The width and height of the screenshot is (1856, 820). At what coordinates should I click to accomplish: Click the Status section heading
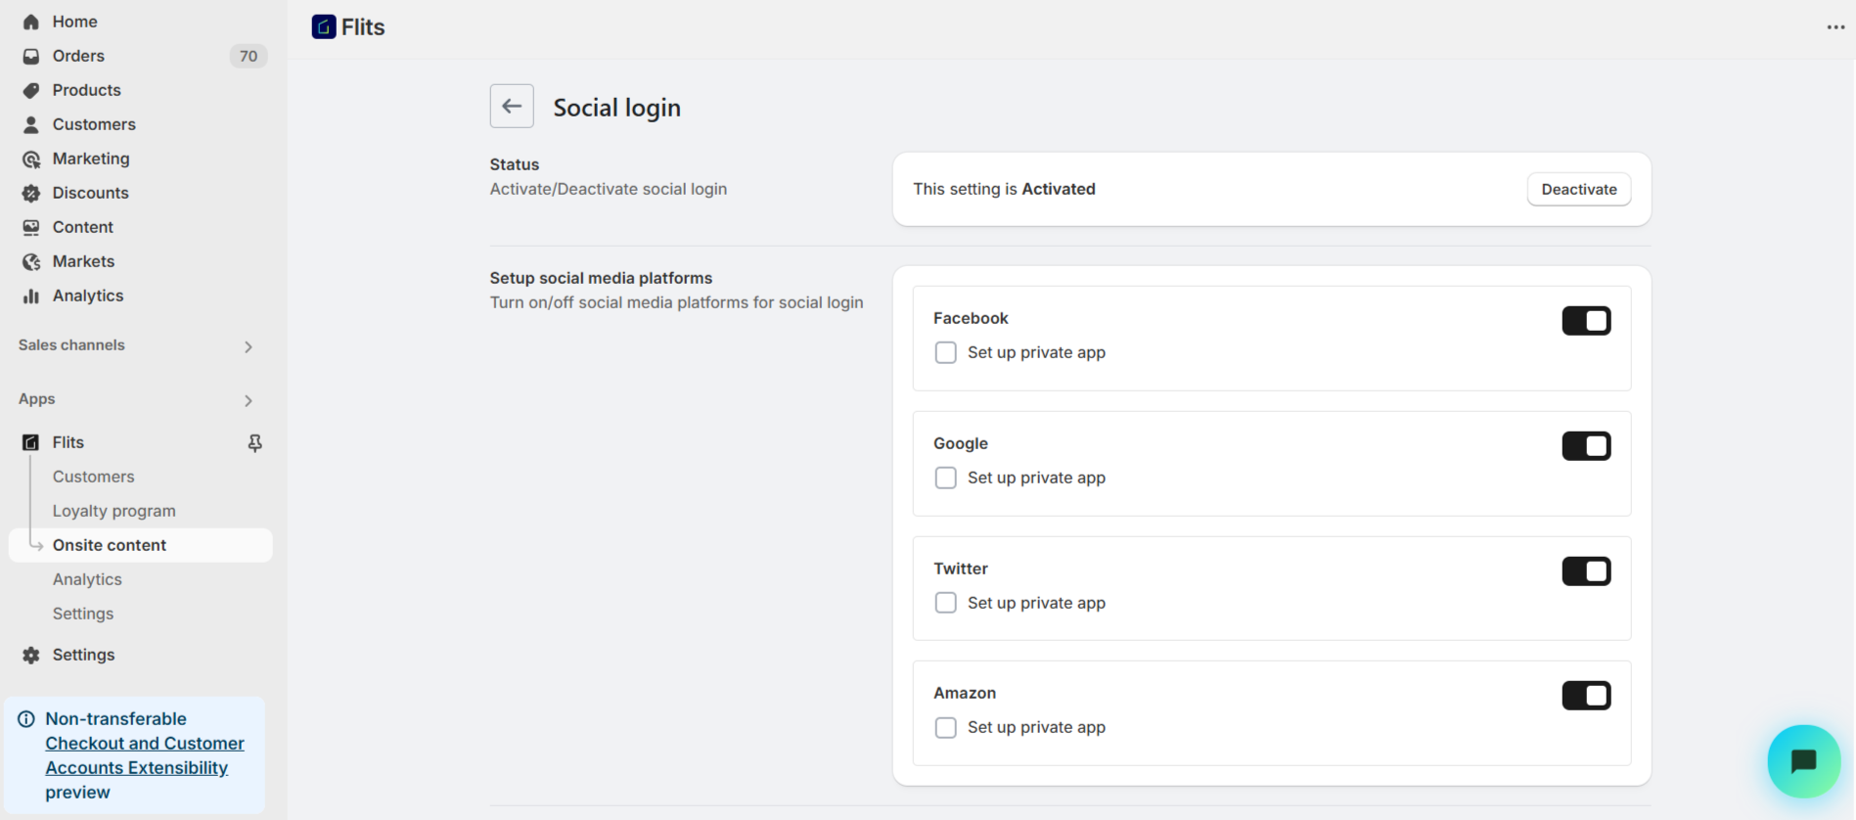coord(515,164)
